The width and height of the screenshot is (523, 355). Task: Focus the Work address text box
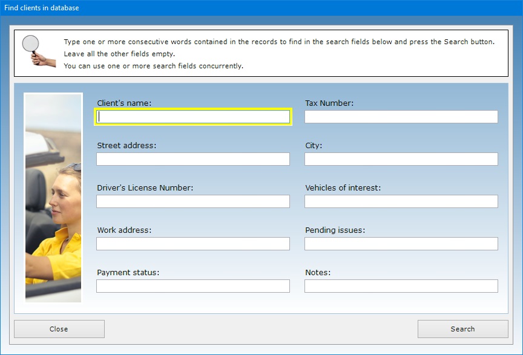[x=193, y=244]
